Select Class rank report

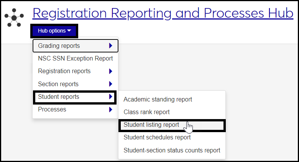pos(146,112)
